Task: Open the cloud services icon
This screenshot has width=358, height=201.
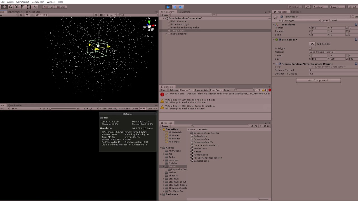Action: (308, 7)
